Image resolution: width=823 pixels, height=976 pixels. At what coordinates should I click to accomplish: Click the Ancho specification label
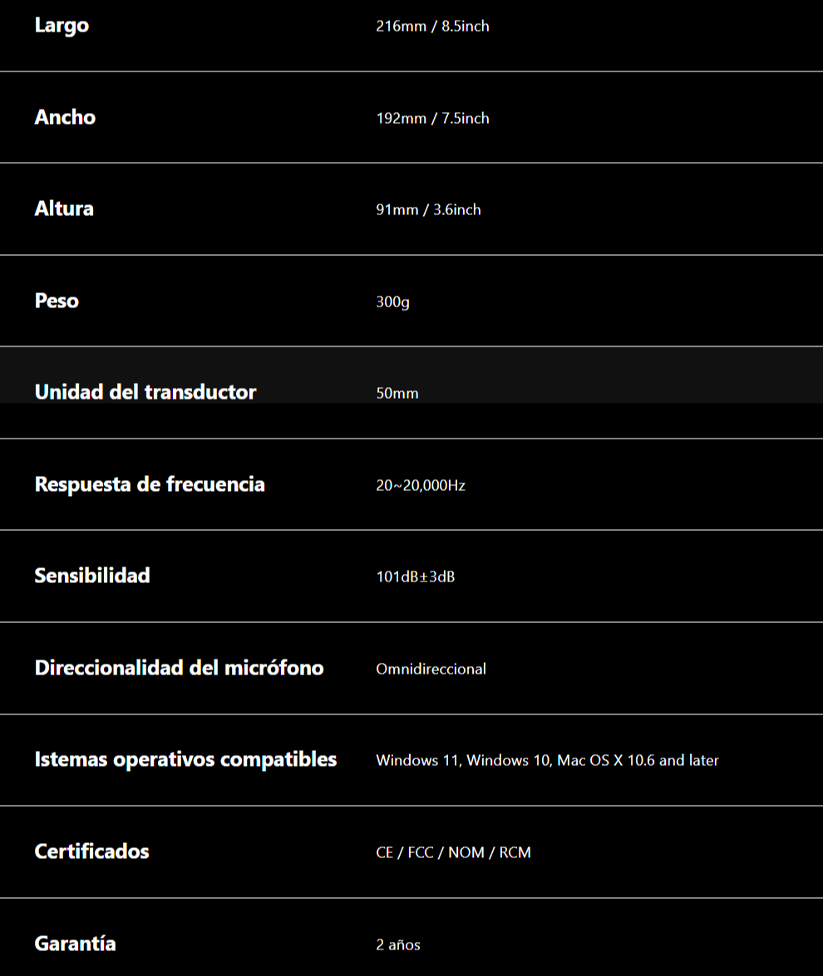pos(65,117)
